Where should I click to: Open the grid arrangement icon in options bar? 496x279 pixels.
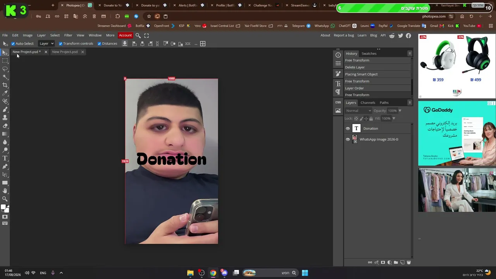203,43
